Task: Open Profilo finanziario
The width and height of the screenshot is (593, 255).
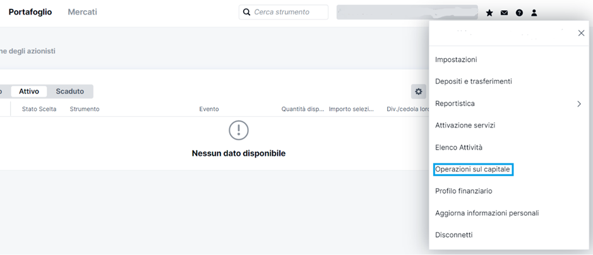Action: click(x=464, y=191)
